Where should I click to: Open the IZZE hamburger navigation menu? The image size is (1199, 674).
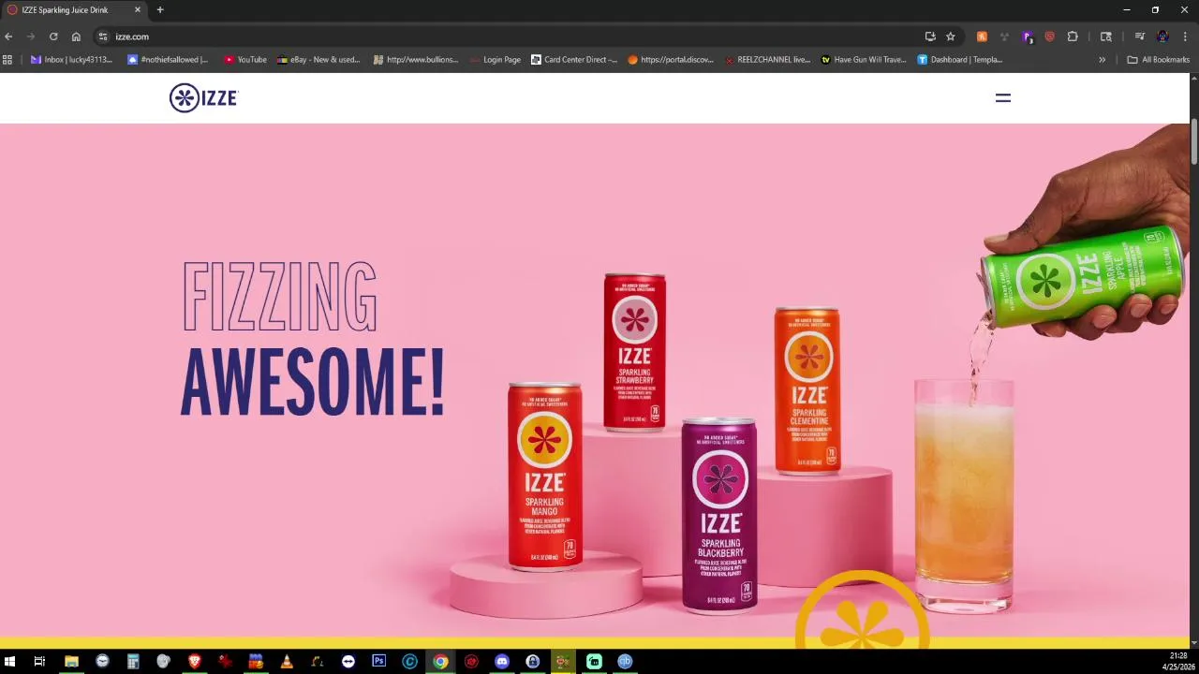coord(1002,97)
